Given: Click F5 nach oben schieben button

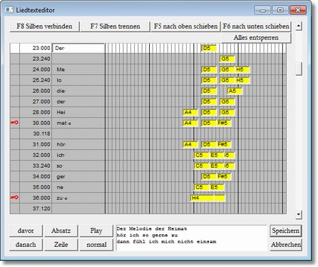Looking at the screenshot, I should point(186,26).
